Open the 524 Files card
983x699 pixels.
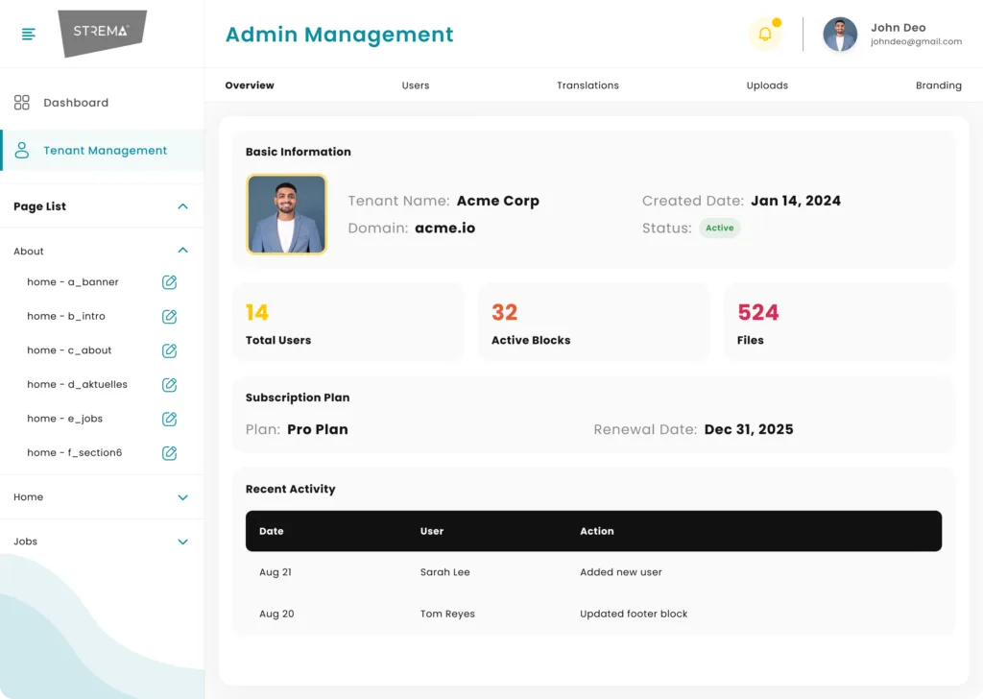pos(839,322)
